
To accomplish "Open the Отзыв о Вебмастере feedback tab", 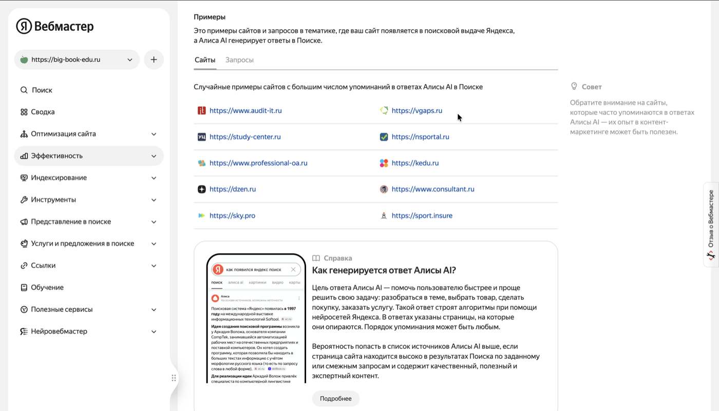I will pos(711,225).
